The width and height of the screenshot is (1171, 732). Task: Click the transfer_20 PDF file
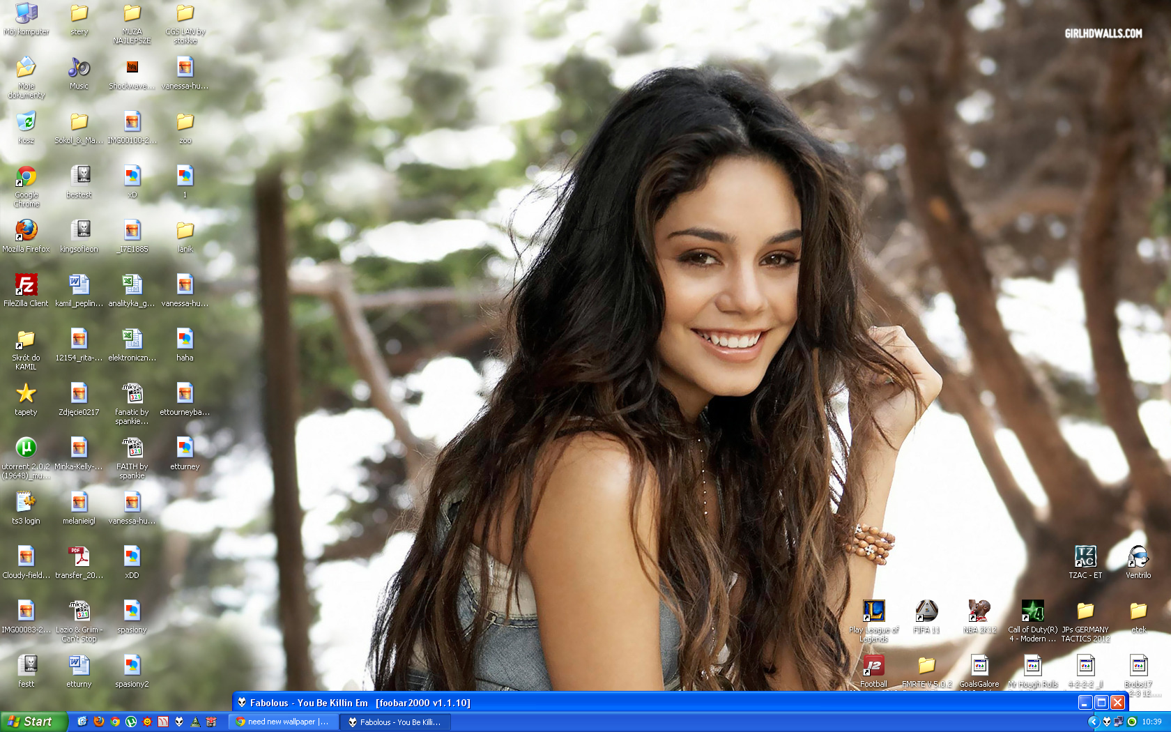tap(79, 557)
